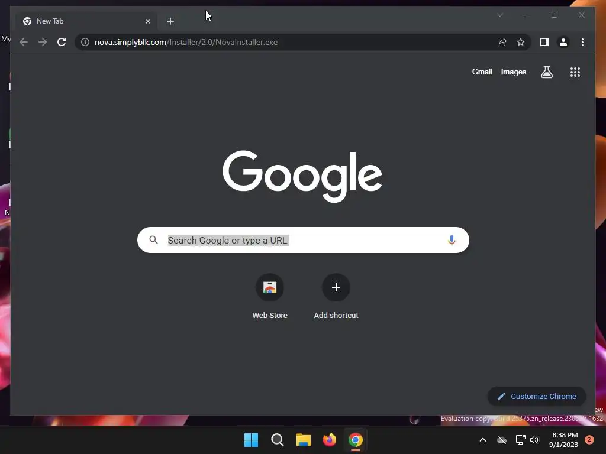Click the Google logo
Viewport: 606px width, 454px height.
tap(302, 176)
